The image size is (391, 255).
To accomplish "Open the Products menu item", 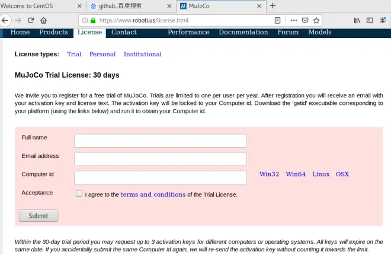I will coord(53,32).
